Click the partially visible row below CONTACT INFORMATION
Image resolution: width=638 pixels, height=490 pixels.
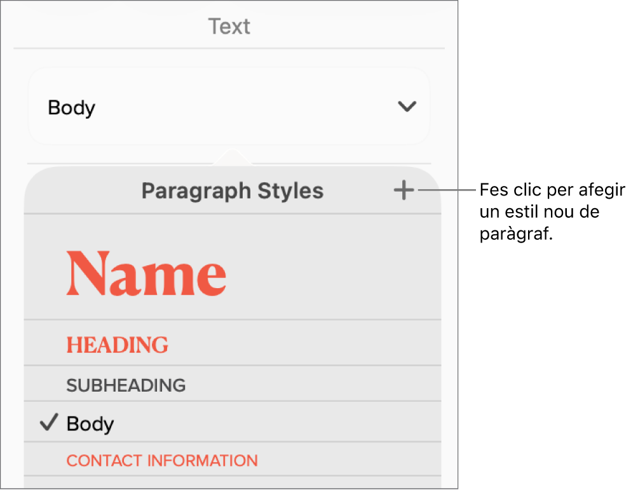232,482
